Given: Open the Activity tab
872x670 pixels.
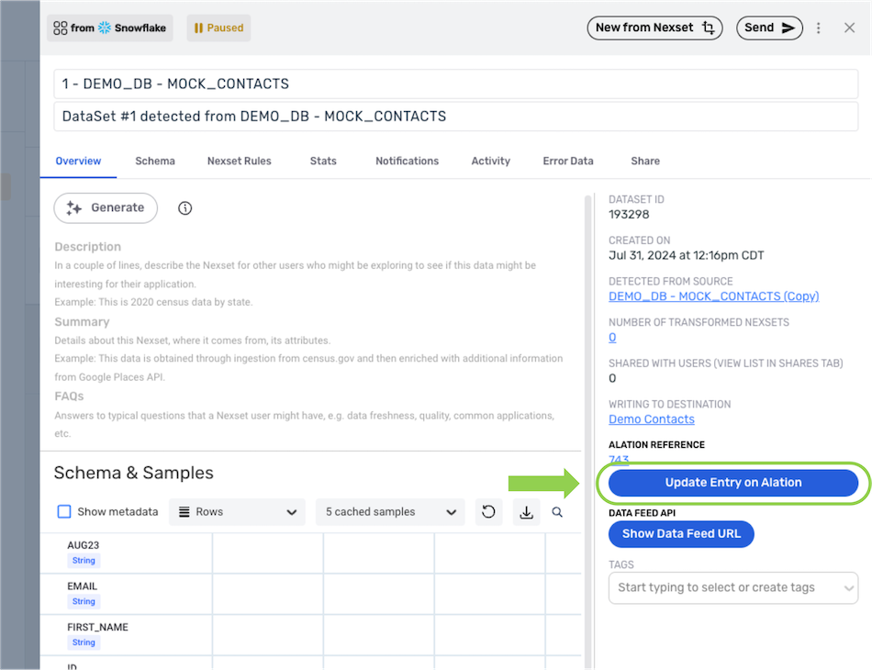Looking at the screenshot, I should (x=490, y=161).
